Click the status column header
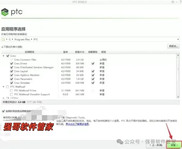This screenshot has width=182, height=149. [x=103, y=52]
